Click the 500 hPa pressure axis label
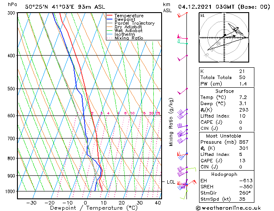 [11, 89]
